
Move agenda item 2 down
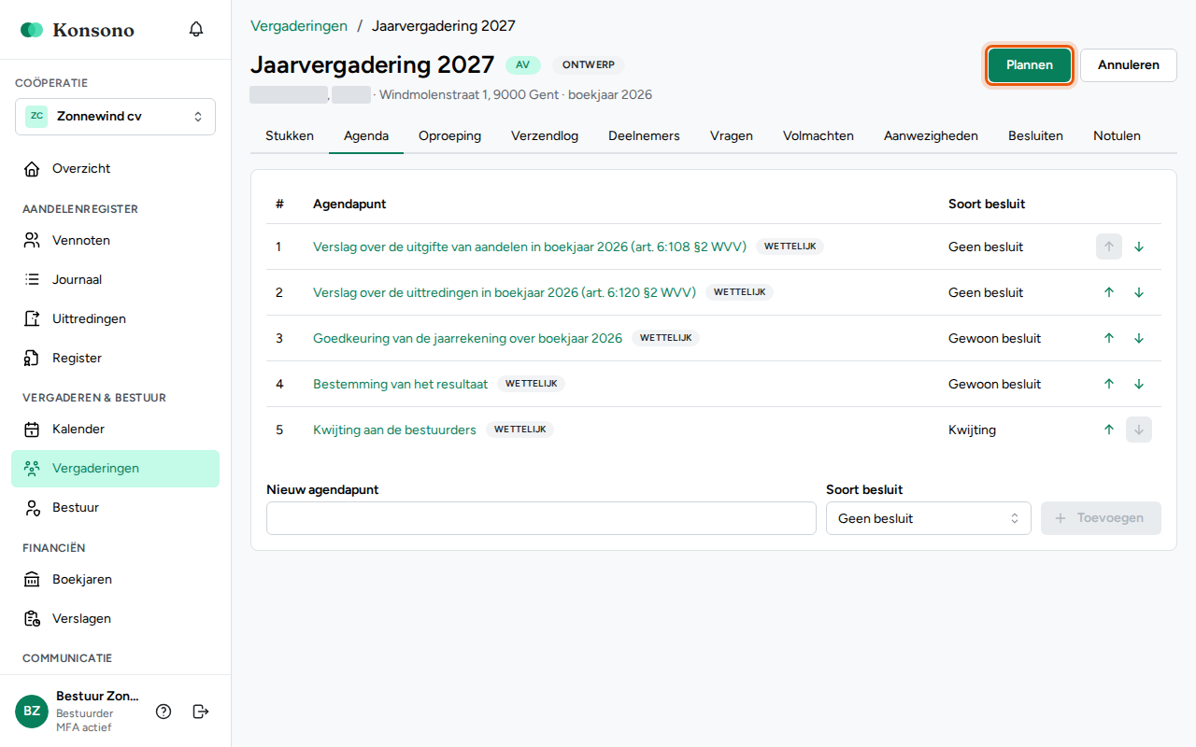[1139, 292]
